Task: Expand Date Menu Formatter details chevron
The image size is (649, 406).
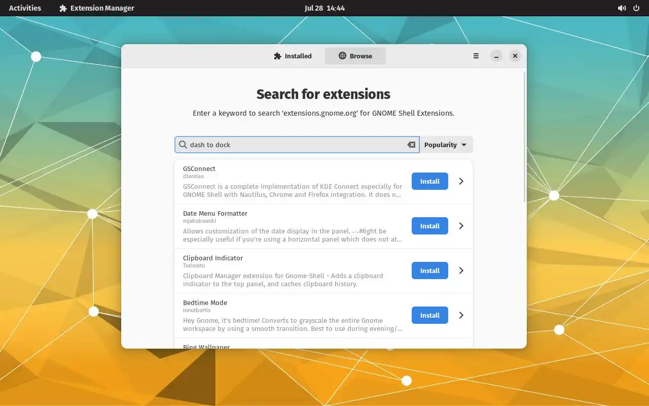Action: [x=461, y=226]
